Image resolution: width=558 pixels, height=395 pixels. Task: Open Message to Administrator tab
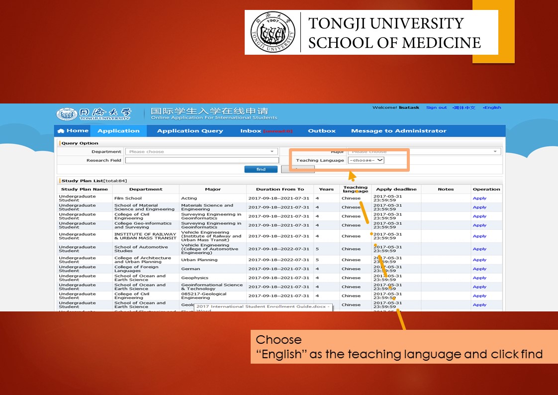pyautogui.click(x=398, y=131)
